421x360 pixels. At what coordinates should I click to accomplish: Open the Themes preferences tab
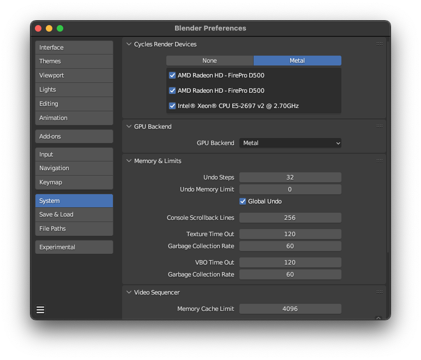point(74,61)
